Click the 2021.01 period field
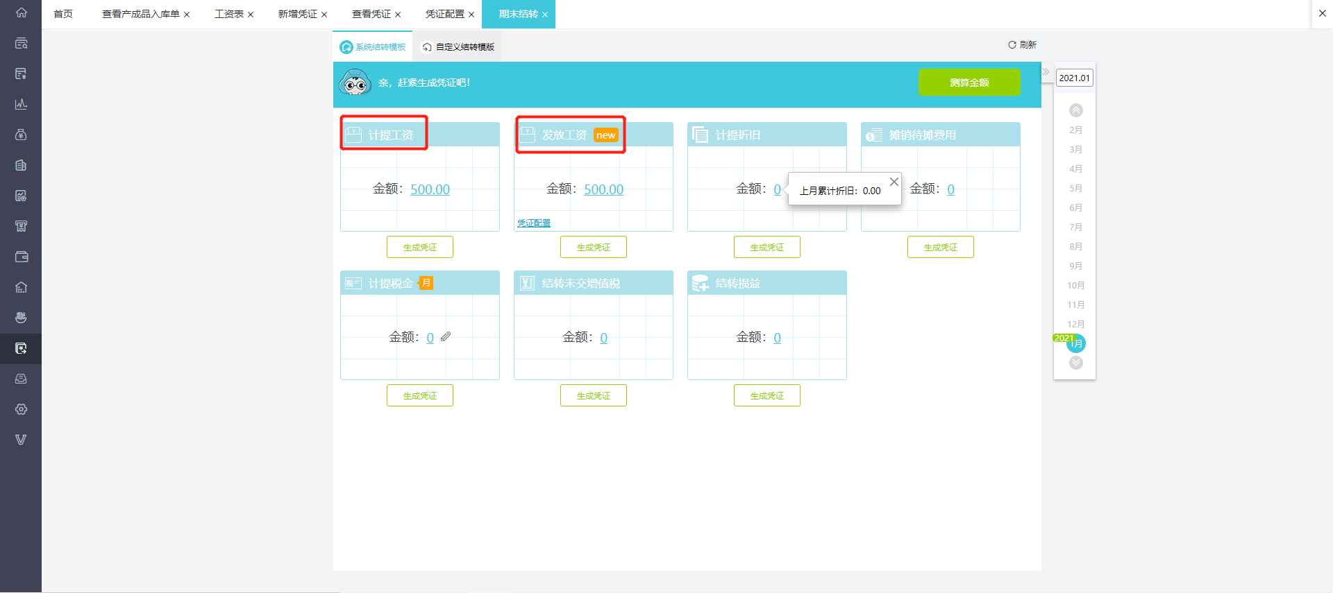The width and height of the screenshot is (1333, 593). click(1074, 78)
